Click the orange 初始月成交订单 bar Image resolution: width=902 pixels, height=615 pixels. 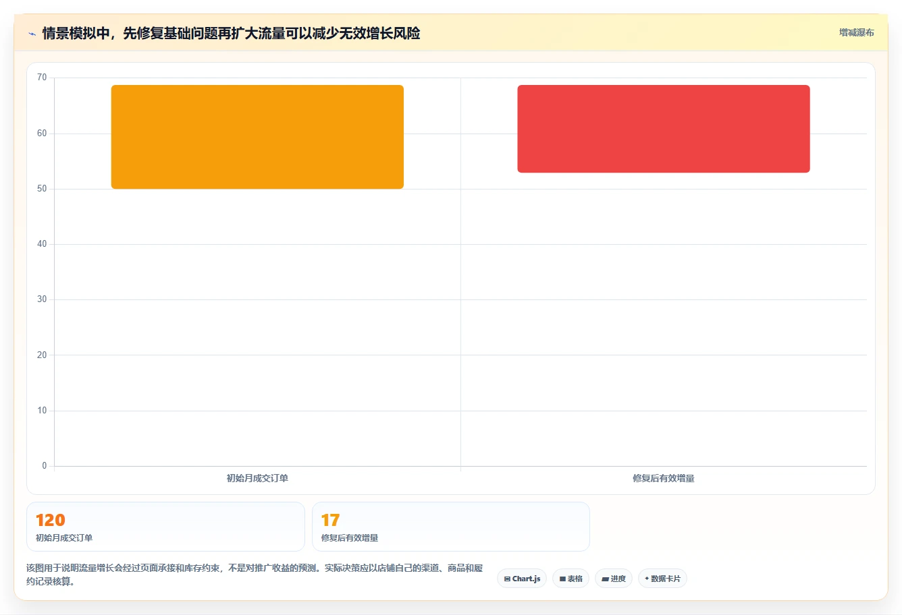point(257,137)
